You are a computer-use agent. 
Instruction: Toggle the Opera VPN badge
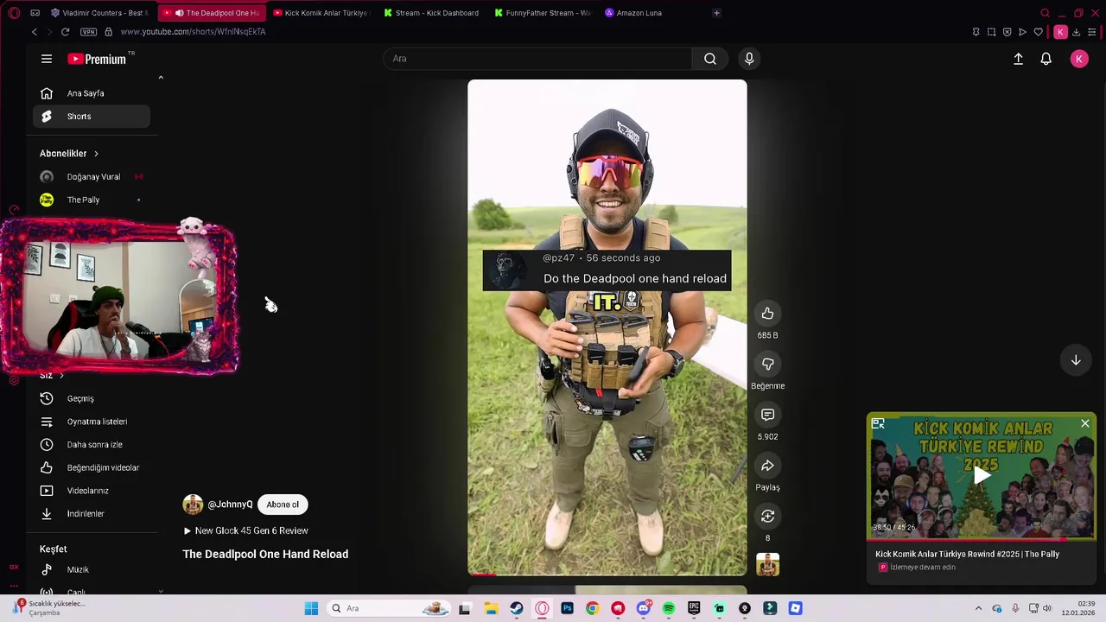(x=88, y=32)
